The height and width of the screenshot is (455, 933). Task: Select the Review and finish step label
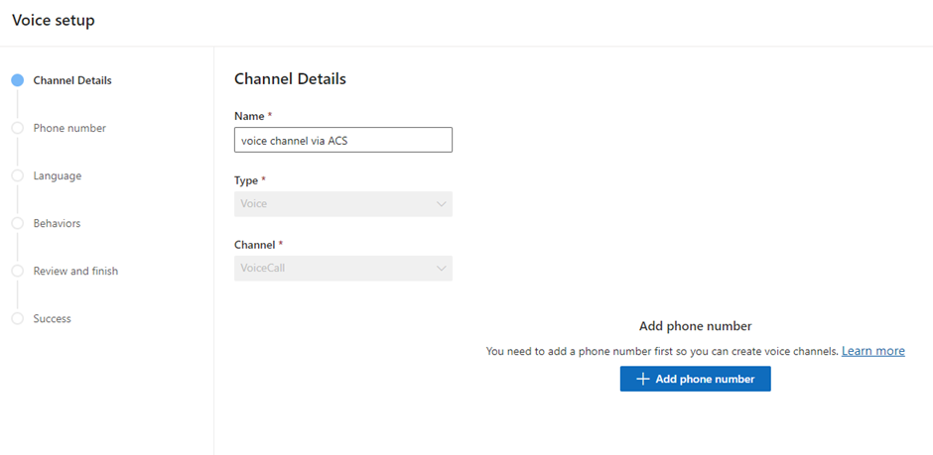point(75,271)
